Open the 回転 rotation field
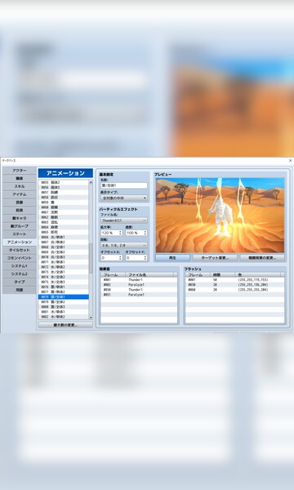The image size is (294, 490). (123, 246)
